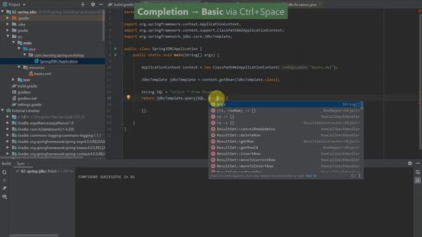
Task: Pin the Build tab with the pin icon
Action: (x=5, y=188)
